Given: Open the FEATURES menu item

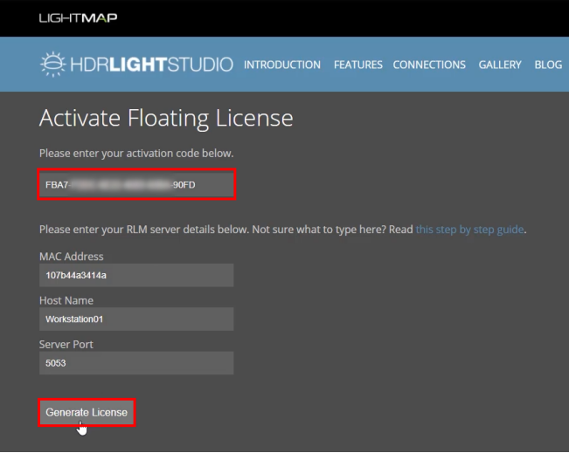Looking at the screenshot, I should click(x=357, y=65).
